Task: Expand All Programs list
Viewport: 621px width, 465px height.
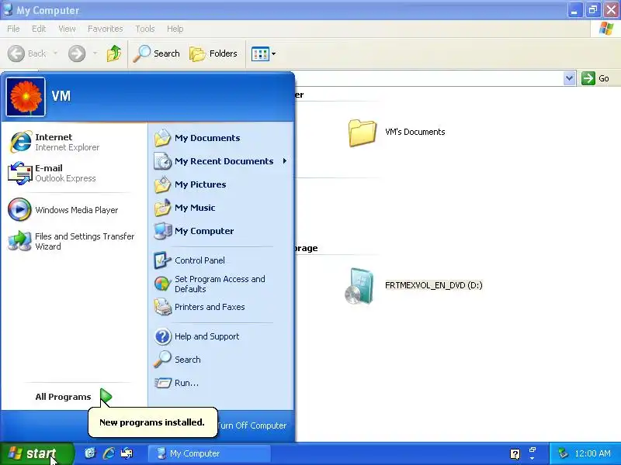Action: [74, 397]
